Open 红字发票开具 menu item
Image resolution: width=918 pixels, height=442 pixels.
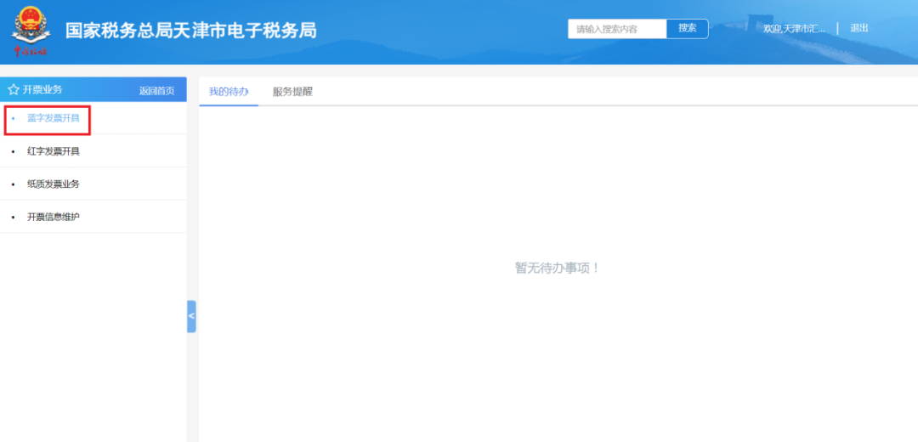54,151
